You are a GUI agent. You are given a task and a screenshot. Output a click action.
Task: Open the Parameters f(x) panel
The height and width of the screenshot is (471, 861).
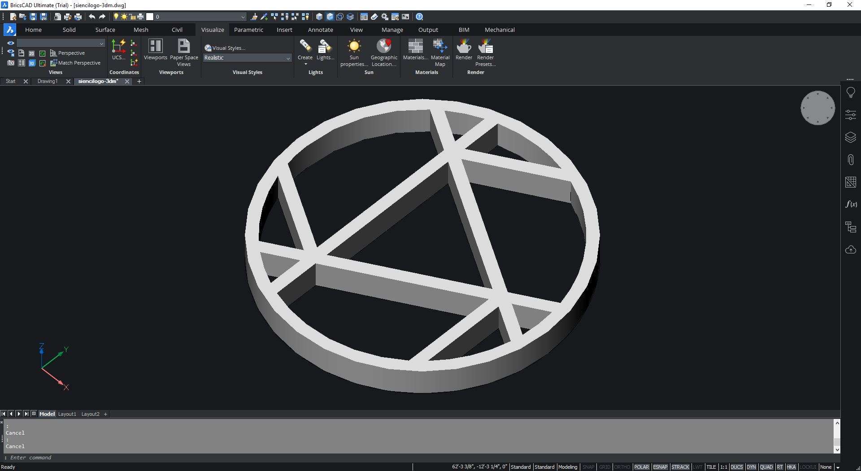(x=851, y=205)
